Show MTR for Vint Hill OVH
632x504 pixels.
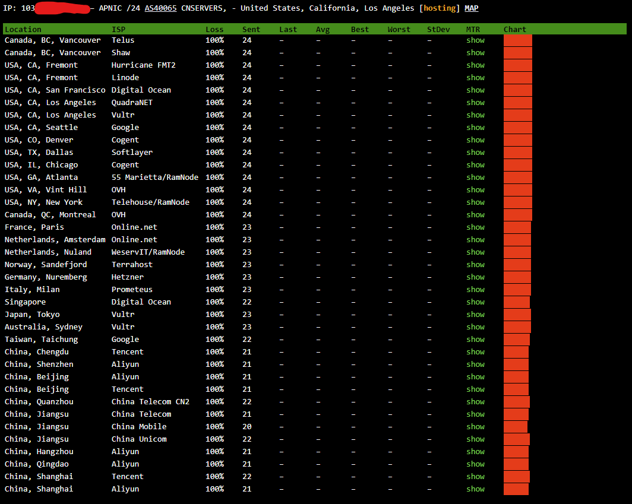click(476, 190)
